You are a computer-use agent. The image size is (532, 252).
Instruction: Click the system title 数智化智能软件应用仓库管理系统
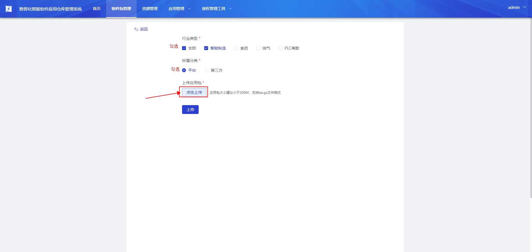pyautogui.click(x=50, y=9)
